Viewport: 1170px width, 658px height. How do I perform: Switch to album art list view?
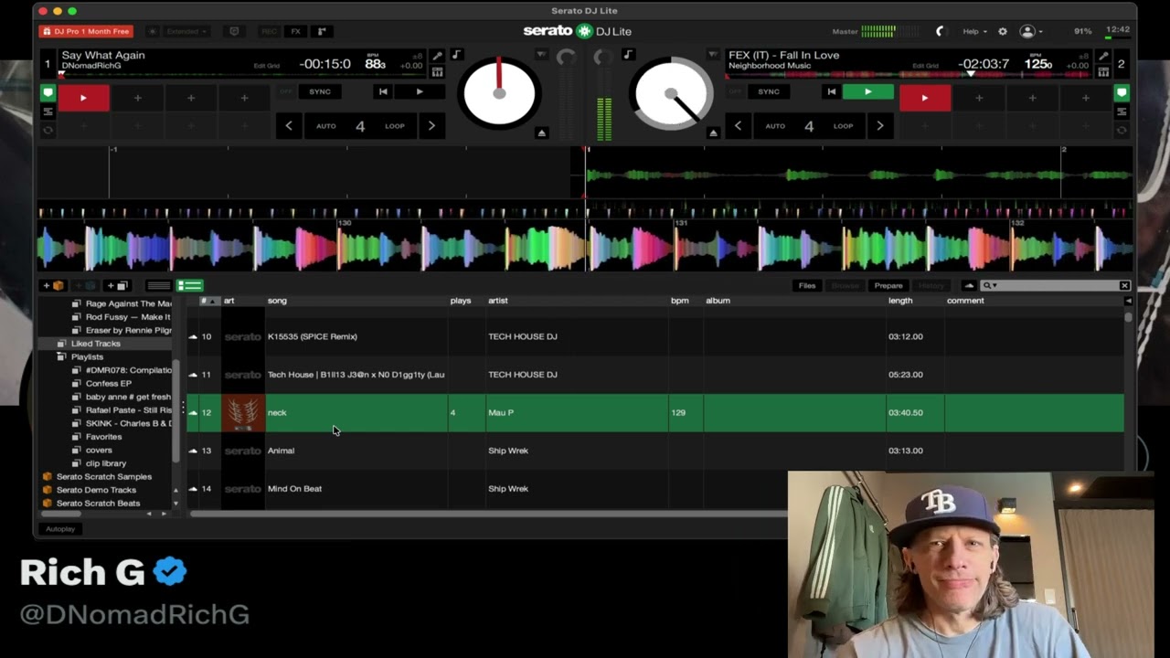pos(189,286)
